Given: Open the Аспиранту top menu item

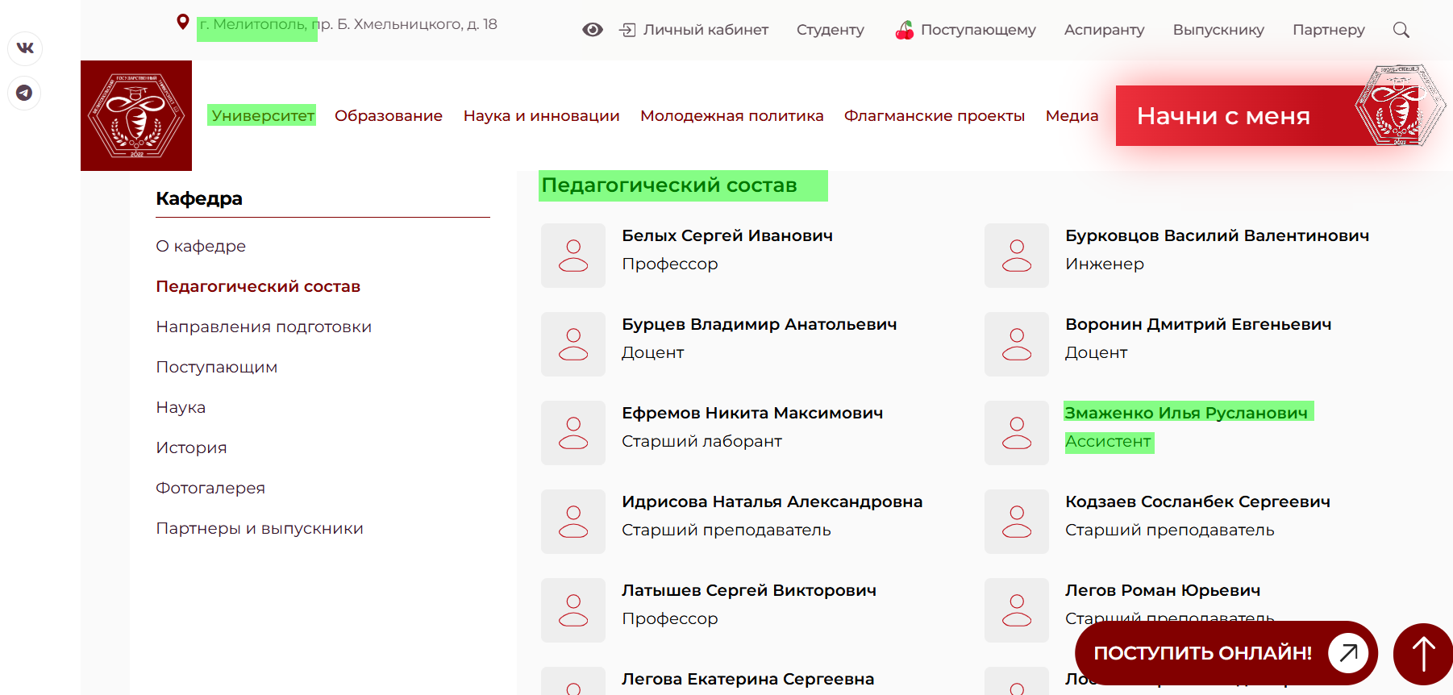Looking at the screenshot, I should tap(1104, 30).
